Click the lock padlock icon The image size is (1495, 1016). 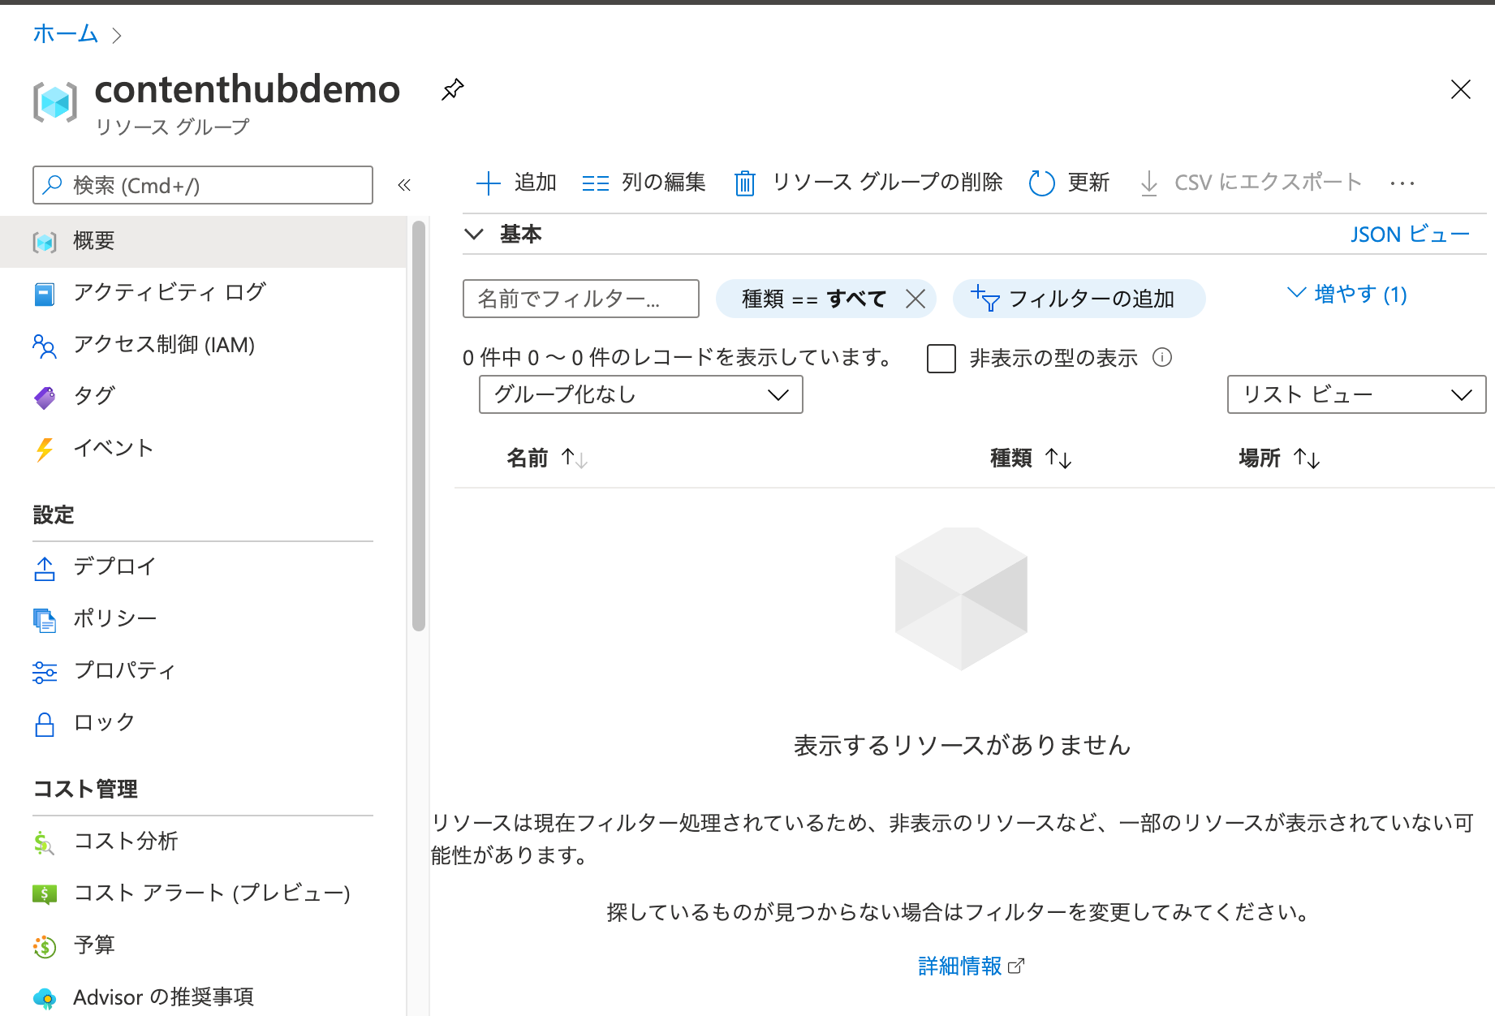coord(45,724)
